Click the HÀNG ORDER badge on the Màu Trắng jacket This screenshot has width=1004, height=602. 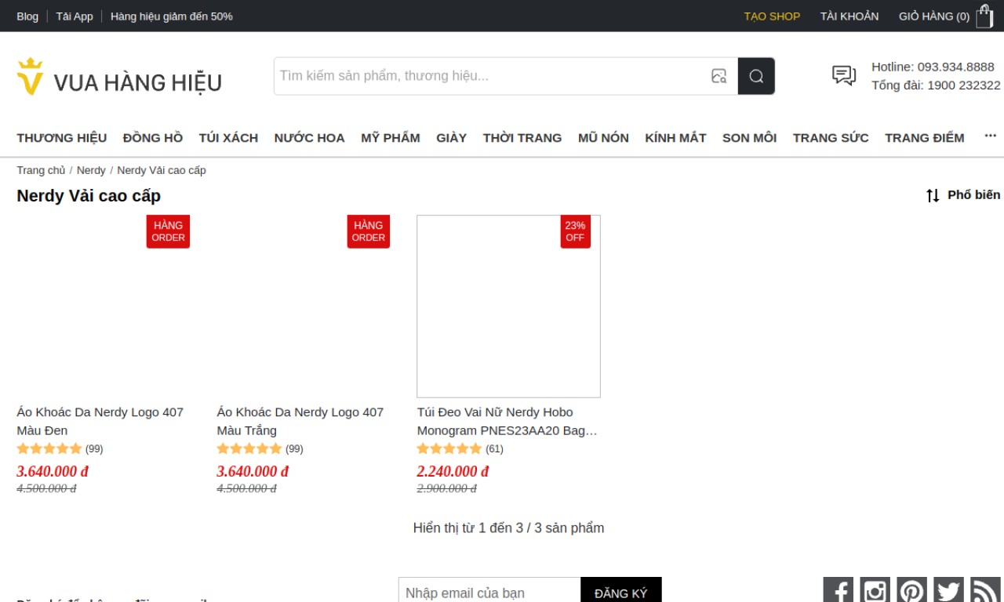[x=369, y=231]
